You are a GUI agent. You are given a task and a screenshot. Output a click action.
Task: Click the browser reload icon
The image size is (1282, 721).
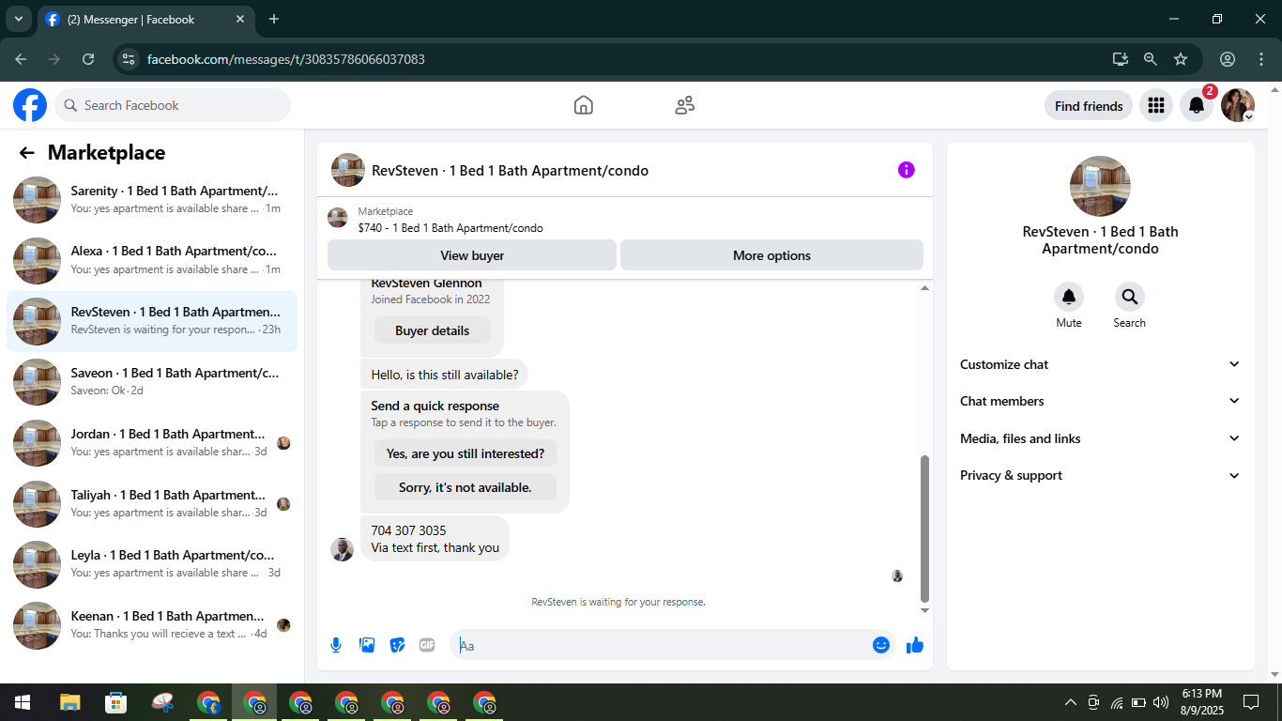point(88,59)
